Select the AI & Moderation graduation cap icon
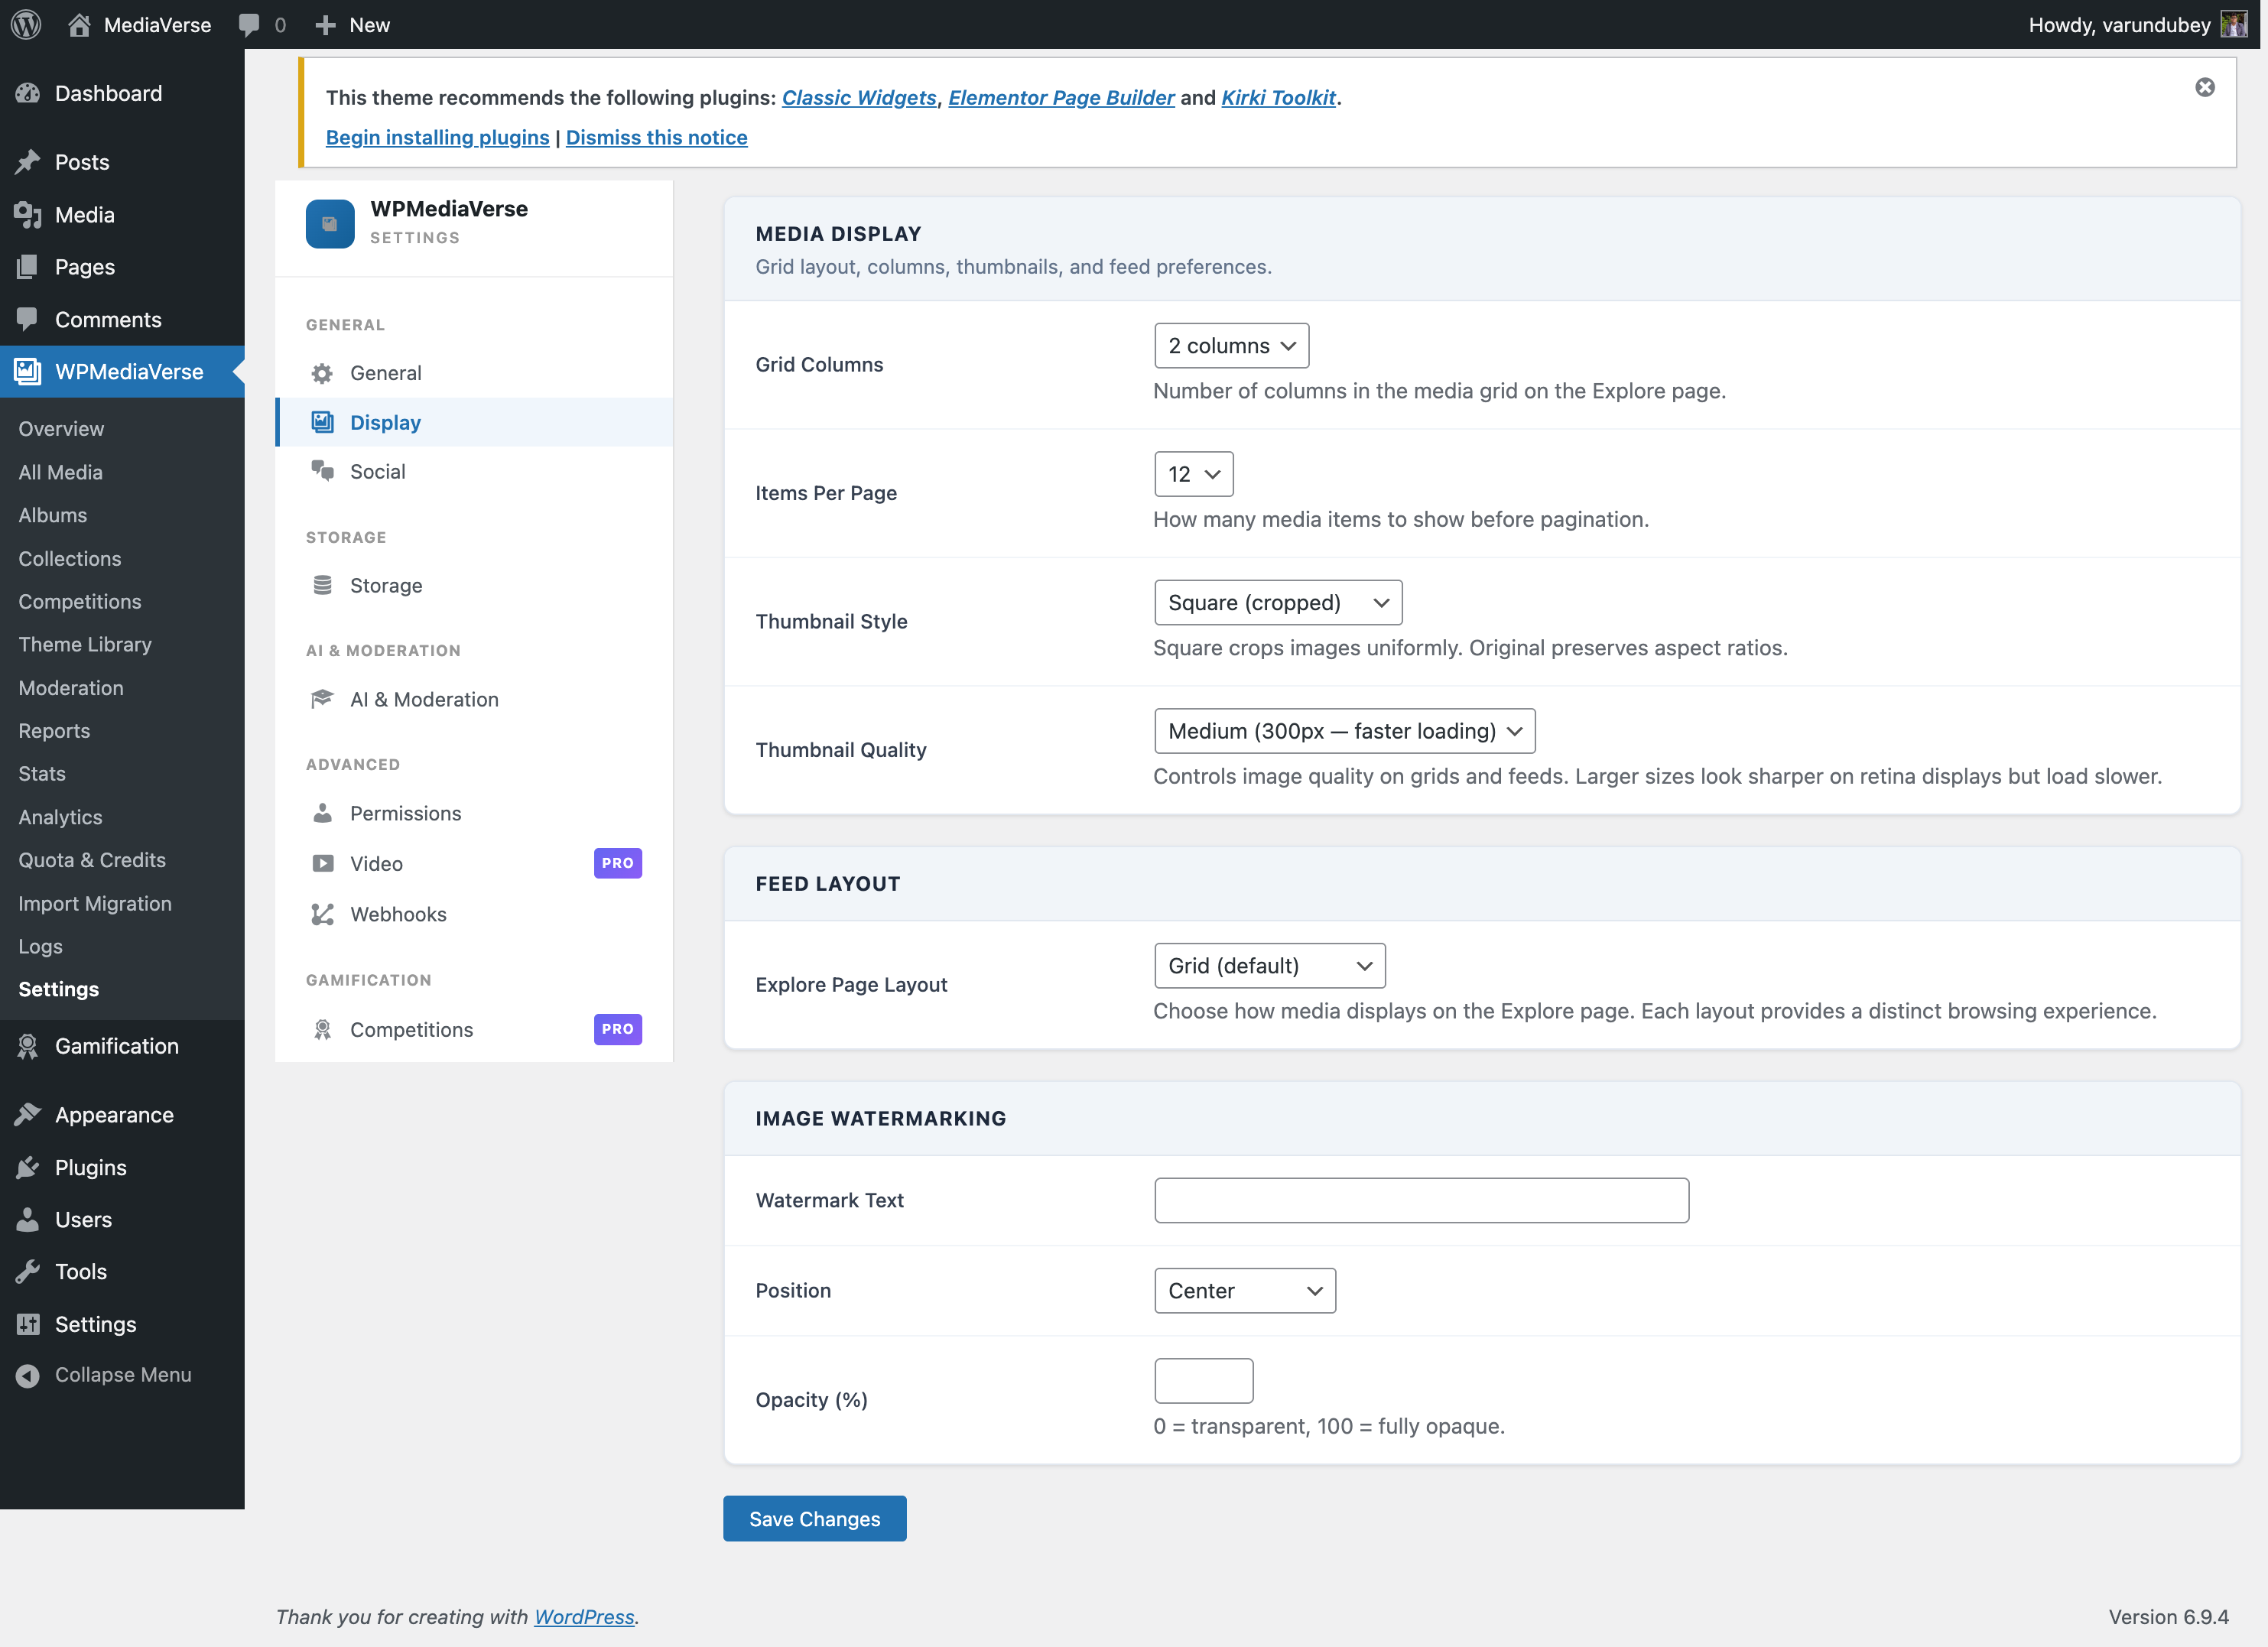The width and height of the screenshot is (2268, 1647). (x=322, y=699)
